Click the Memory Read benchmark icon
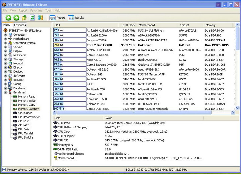Viewport: 241px width, 174px height. 15,97
